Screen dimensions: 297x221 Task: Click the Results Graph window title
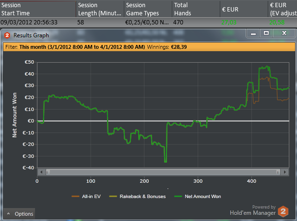(x=31, y=35)
